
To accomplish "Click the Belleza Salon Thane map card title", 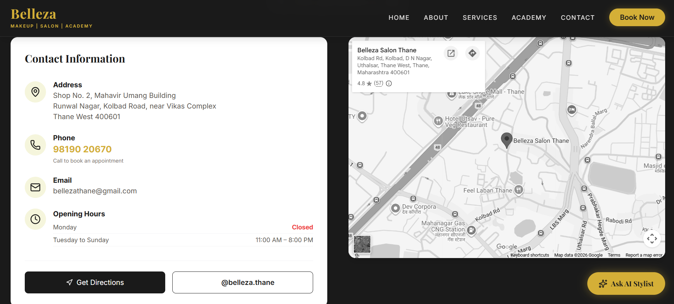I will point(387,50).
